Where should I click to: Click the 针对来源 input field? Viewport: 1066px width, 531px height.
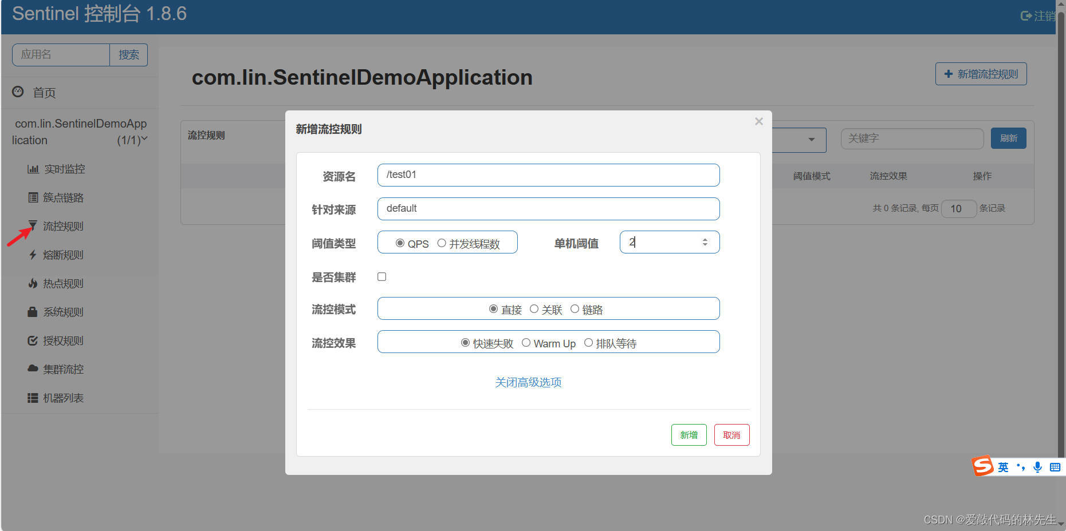pyautogui.click(x=548, y=209)
